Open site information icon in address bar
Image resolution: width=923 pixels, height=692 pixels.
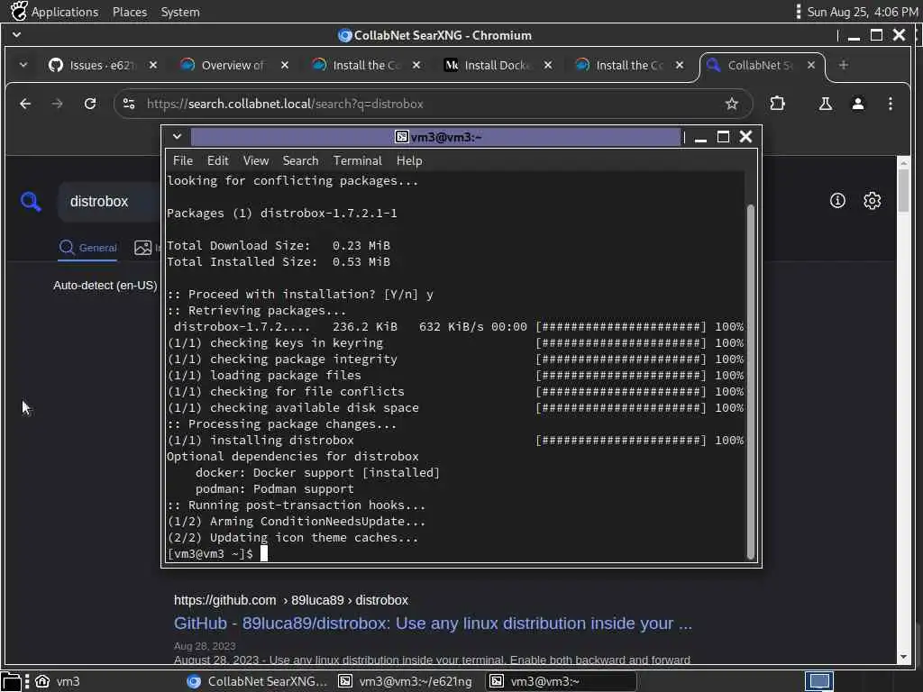pyautogui.click(x=129, y=104)
